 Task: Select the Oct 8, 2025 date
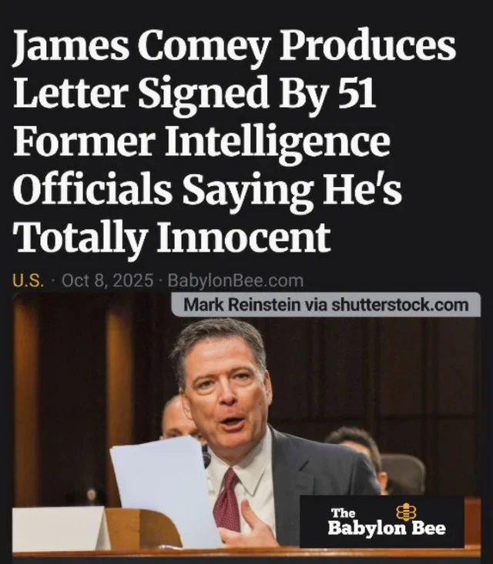point(107,280)
